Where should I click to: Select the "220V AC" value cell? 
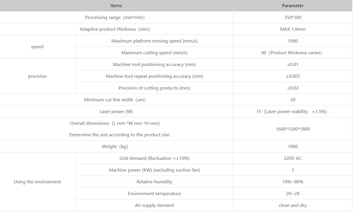(x=292, y=158)
